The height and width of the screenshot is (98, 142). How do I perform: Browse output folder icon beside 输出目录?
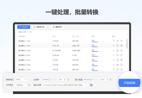tap(91, 85)
